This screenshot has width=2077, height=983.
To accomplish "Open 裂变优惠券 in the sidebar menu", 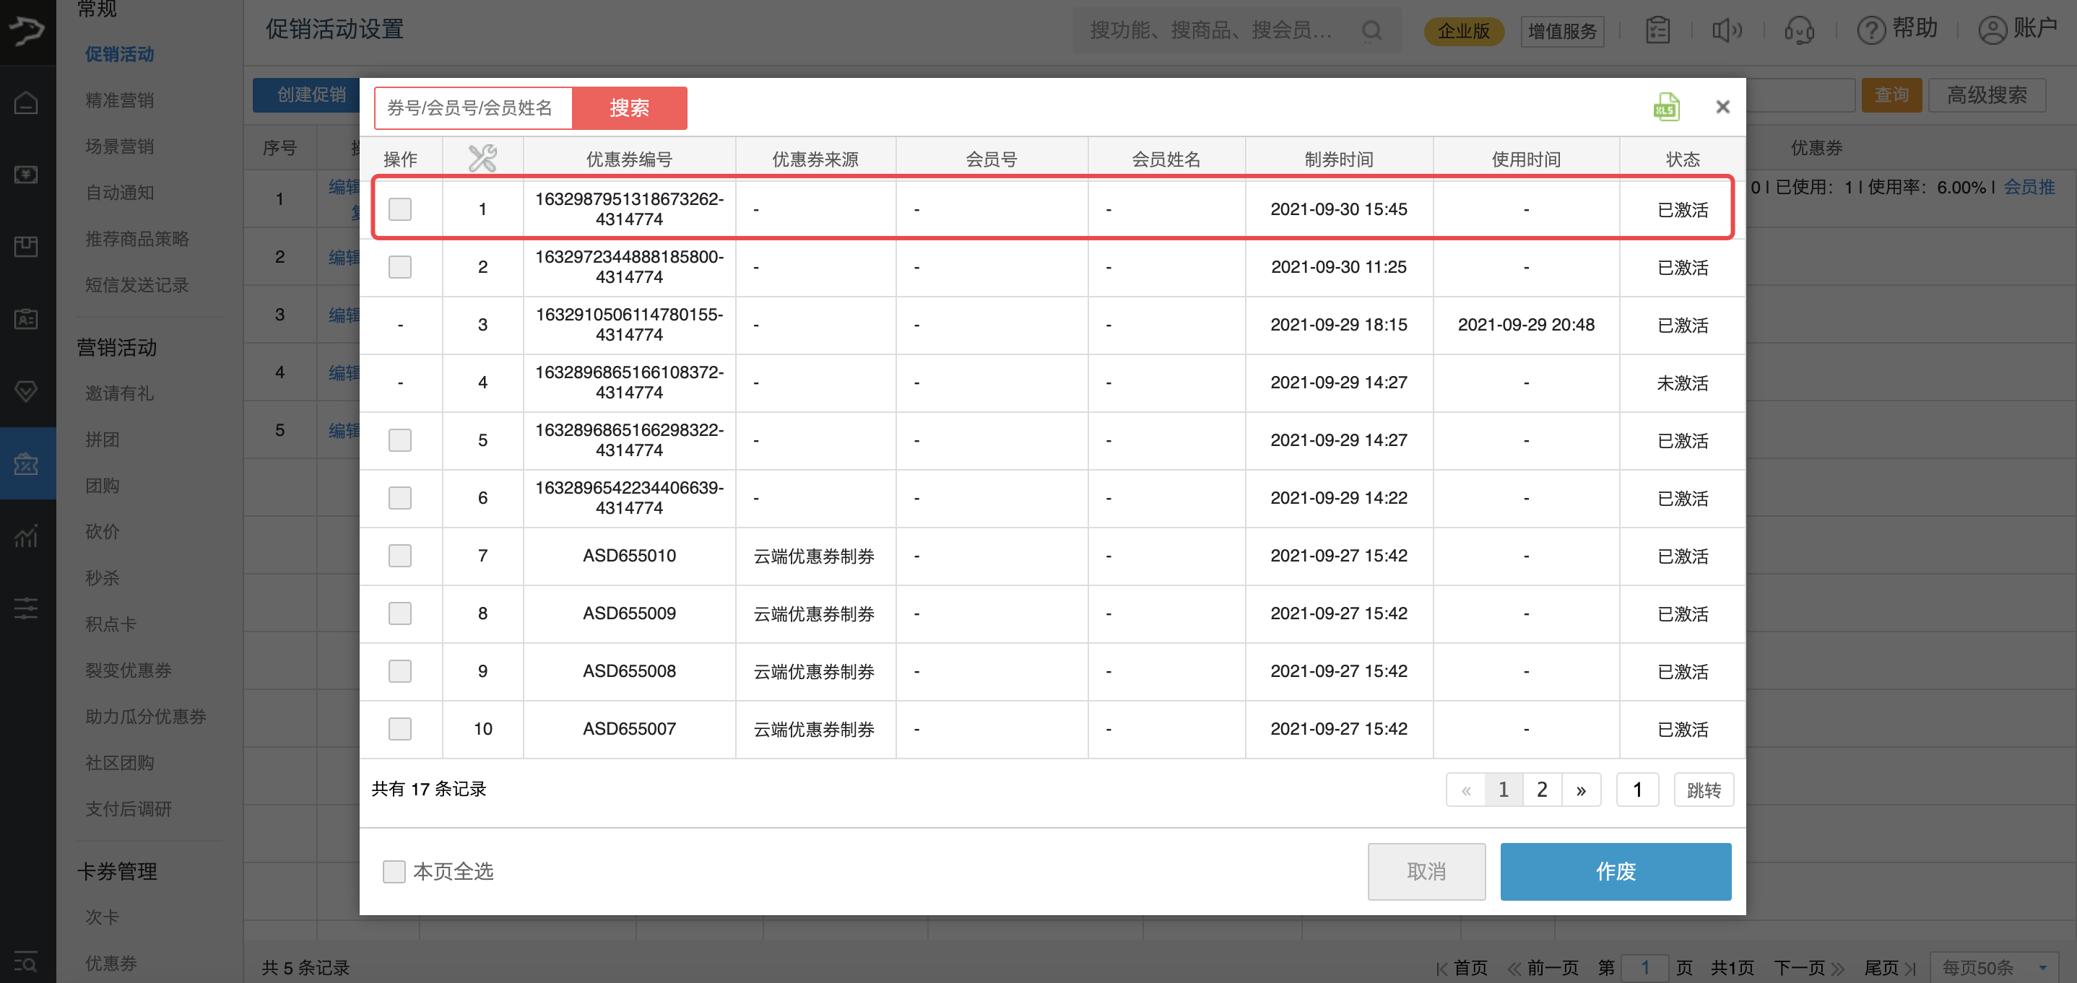I will pyautogui.click(x=129, y=670).
